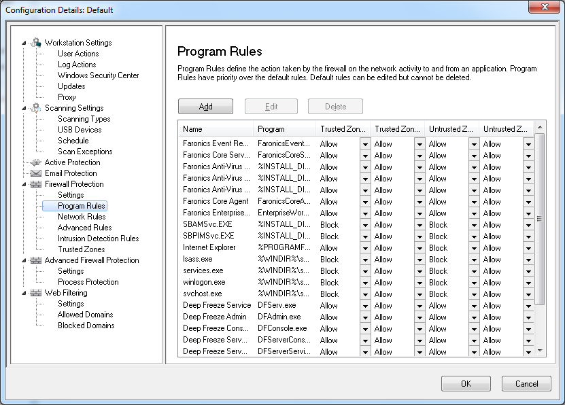Click the Advanced Firewall Protection icon

[36, 260]
